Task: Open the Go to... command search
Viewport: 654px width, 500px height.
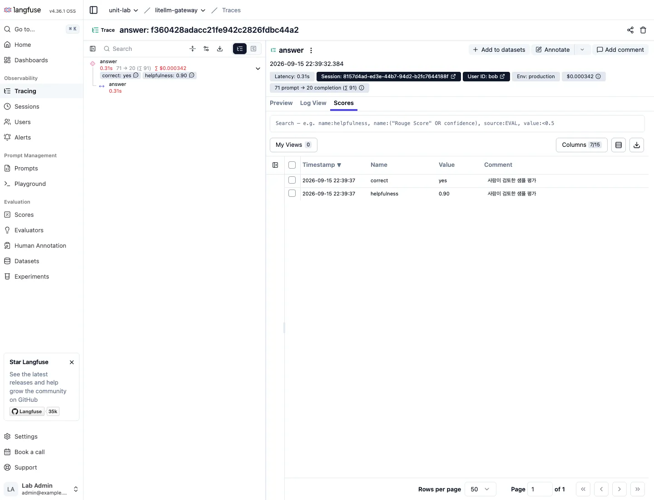Action: 41,29
